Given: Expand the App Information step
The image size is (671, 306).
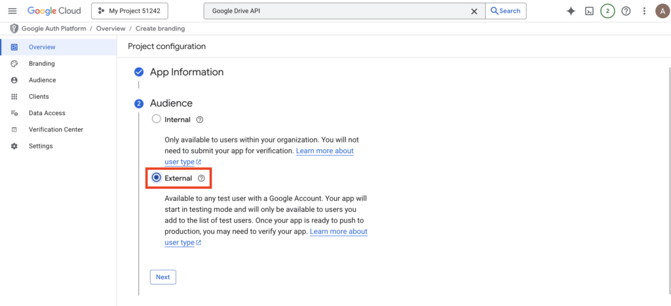Looking at the screenshot, I should [x=187, y=72].
